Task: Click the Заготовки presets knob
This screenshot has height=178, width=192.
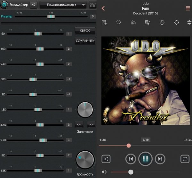Action: [85, 110]
